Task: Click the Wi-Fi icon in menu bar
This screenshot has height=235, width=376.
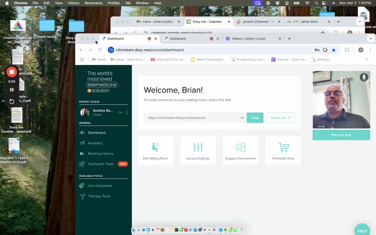Action: click(307, 3)
